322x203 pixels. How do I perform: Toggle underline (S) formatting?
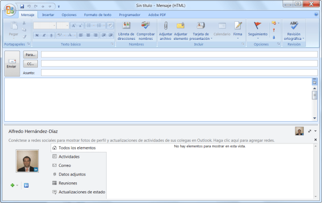coord(51,35)
